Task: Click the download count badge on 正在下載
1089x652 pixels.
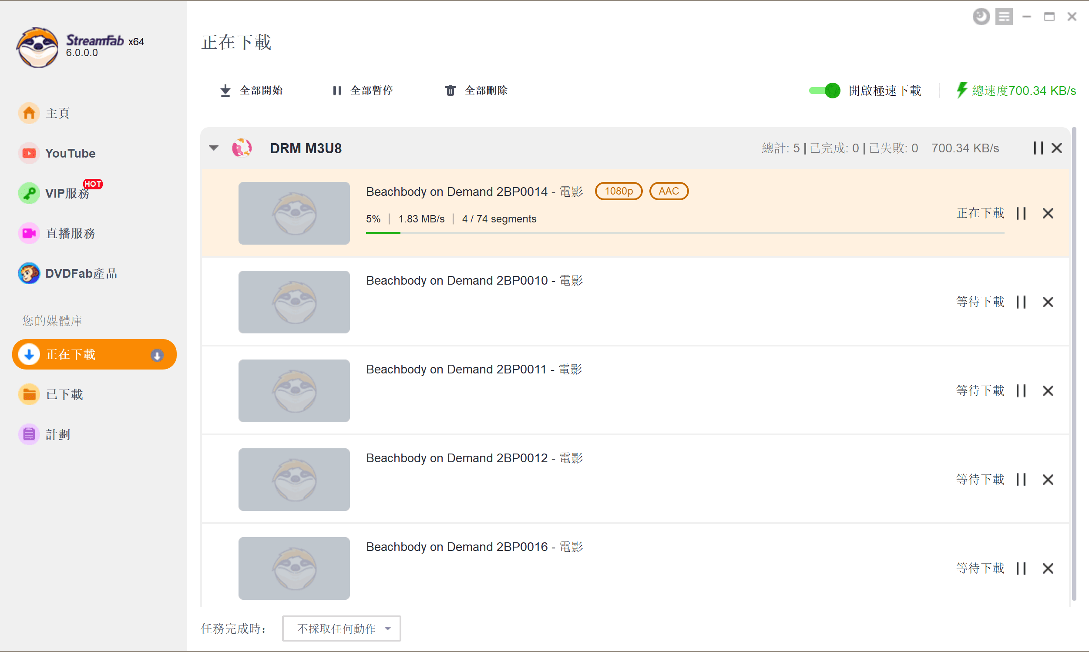Action: pyautogui.click(x=157, y=355)
